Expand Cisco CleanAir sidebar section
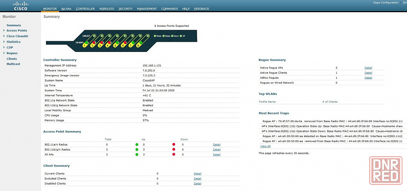 coord(4,36)
